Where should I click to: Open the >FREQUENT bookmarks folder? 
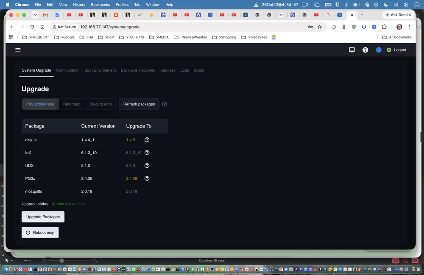(x=36, y=37)
